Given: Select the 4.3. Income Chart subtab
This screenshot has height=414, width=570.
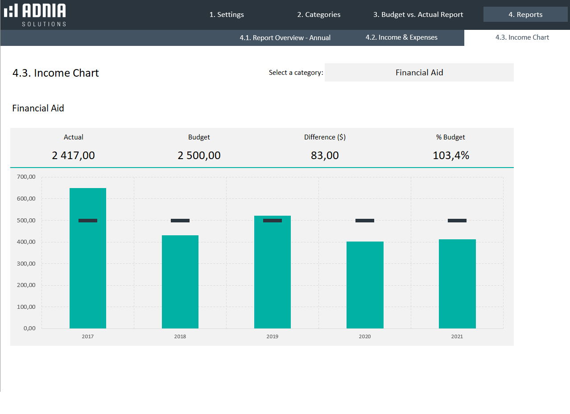Looking at the screenshot, I should (x=522, y=38).
